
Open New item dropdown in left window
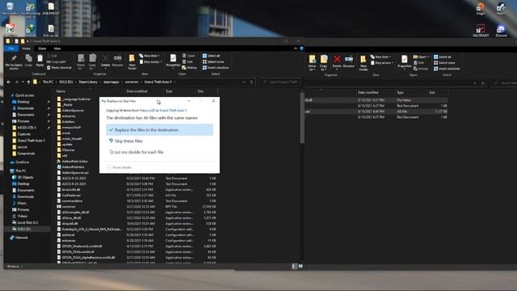click(149, 56)
